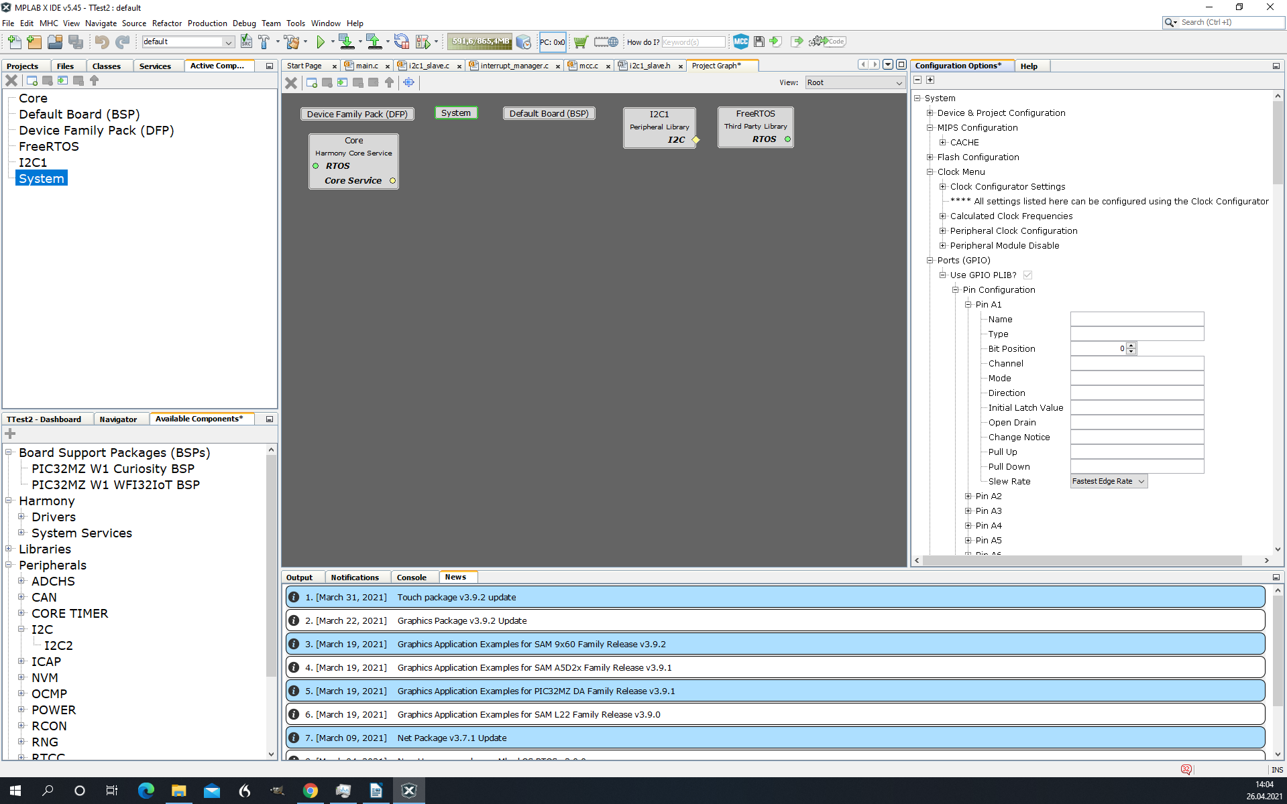Click collapse-all minus icon in Configuration Options

coord(917,80)
